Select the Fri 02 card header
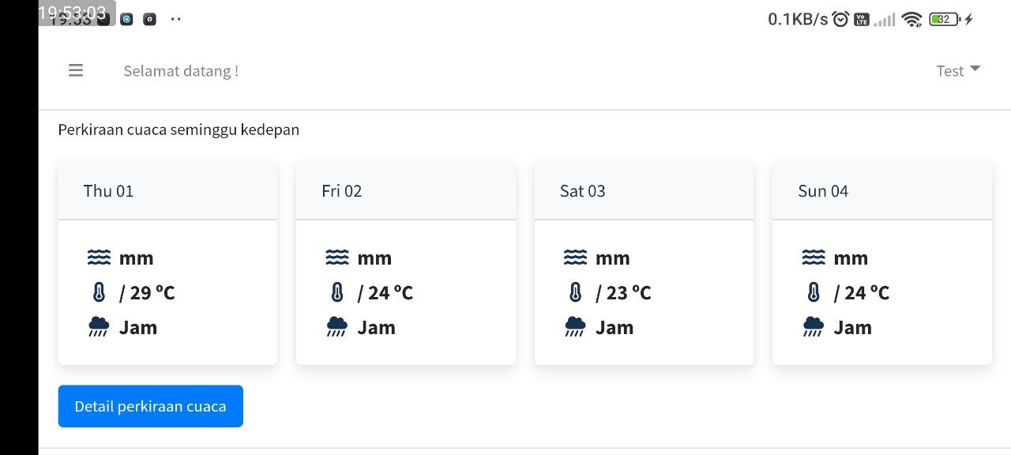Screen dimensions: 1011x455 click(405, 191)
